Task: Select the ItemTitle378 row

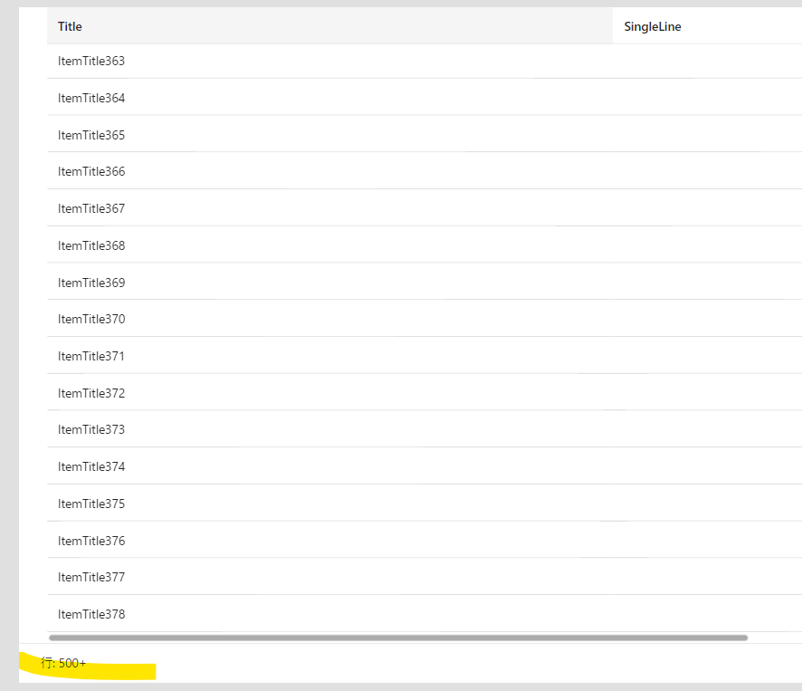Action: pos(425,613)
